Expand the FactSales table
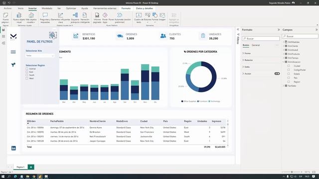 point(284,86)
